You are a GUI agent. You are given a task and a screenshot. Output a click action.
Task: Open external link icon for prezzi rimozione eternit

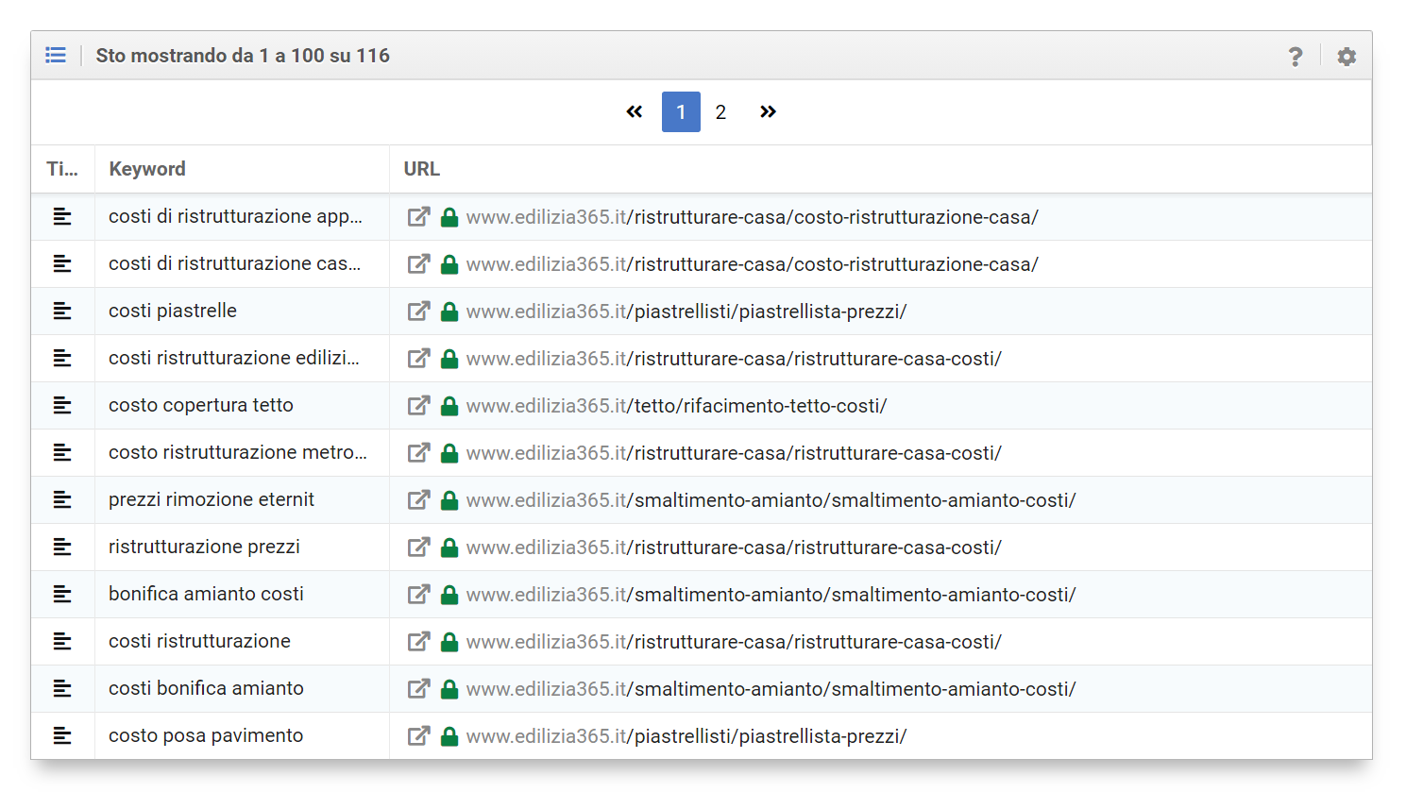click(418, 500)
